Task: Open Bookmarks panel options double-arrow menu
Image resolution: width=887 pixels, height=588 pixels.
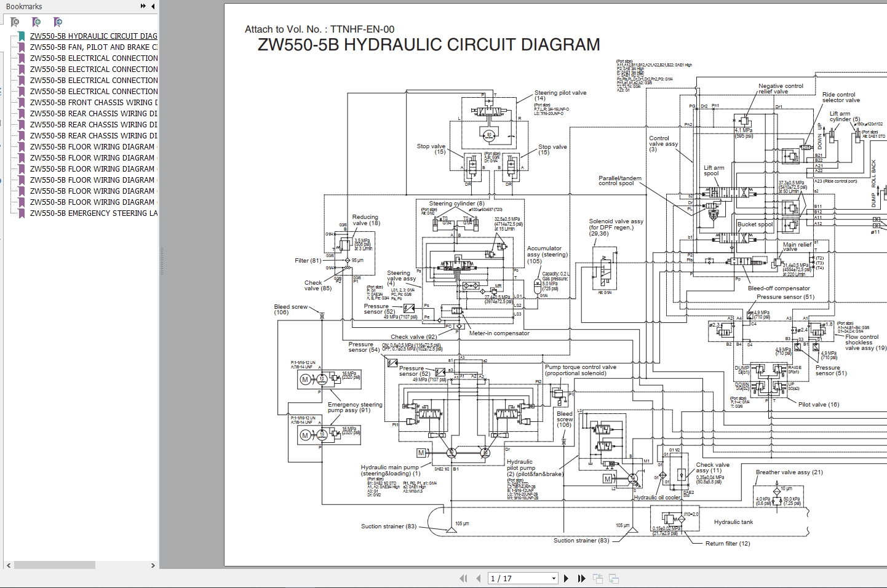Action: 143,6
